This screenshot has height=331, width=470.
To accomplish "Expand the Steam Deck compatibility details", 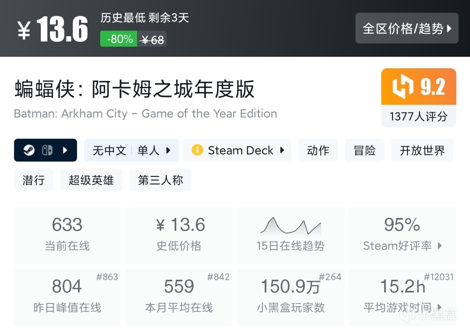I will pyautogui.click(x=282, y=150).
